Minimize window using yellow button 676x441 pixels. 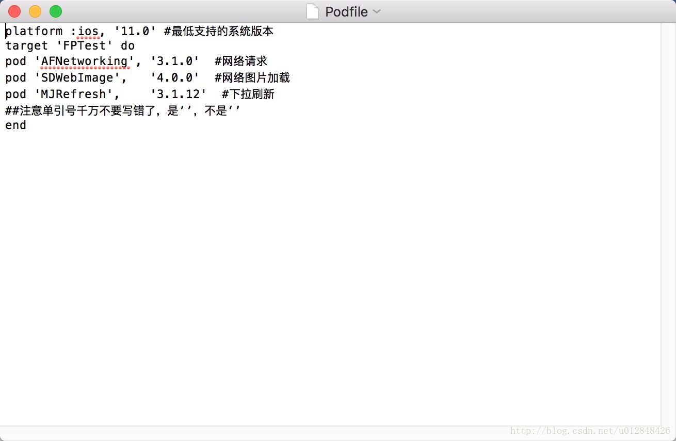point(35,11)
